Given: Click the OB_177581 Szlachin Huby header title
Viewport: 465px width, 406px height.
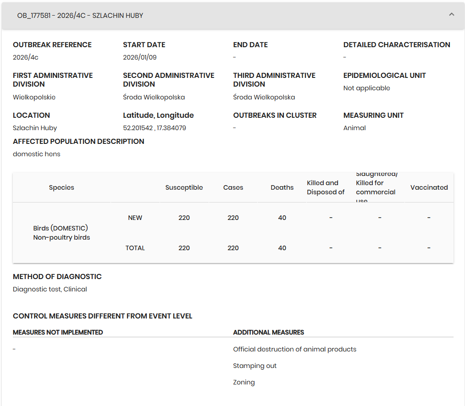Looking at the screenshot, I should (80, 16).
